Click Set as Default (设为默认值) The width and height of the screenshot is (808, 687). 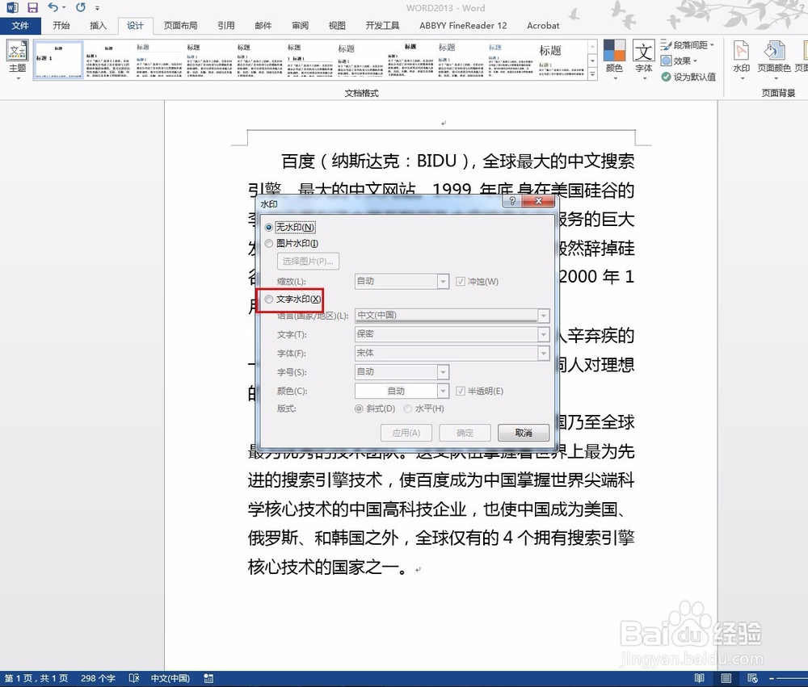click(x=688, y=77)
